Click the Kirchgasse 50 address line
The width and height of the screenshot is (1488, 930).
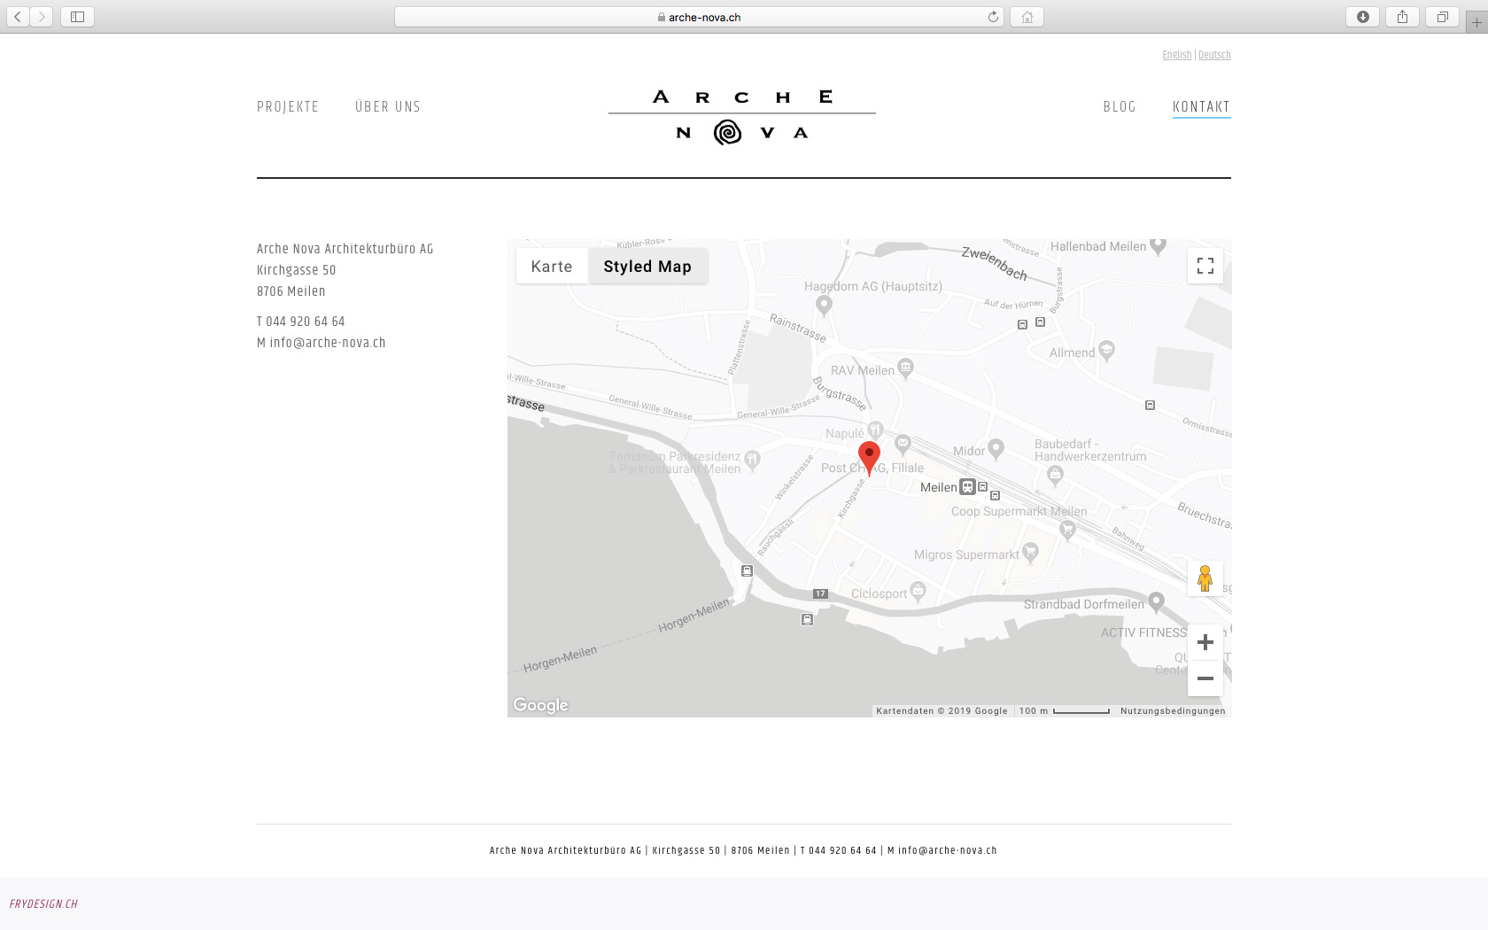point(297,270)
